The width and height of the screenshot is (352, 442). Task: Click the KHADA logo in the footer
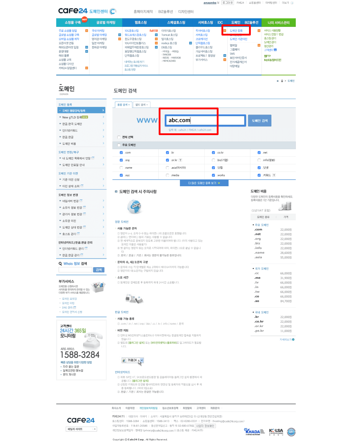(254, 431)
